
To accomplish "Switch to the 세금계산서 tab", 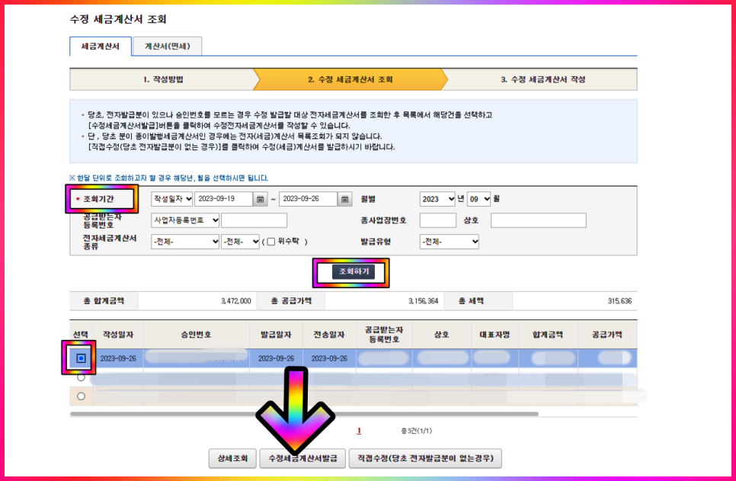I will [x=101, y=46].
